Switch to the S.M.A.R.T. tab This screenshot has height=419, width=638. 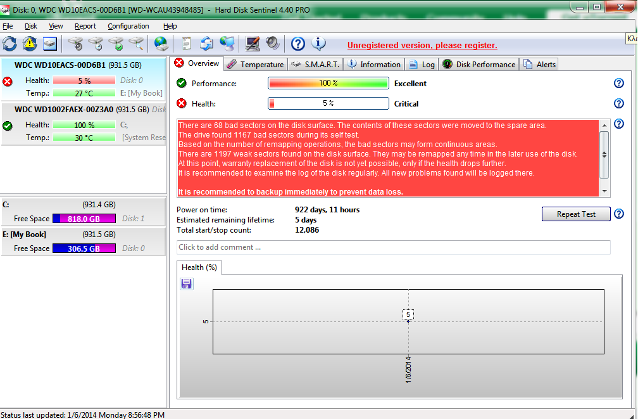click(316, 65)
